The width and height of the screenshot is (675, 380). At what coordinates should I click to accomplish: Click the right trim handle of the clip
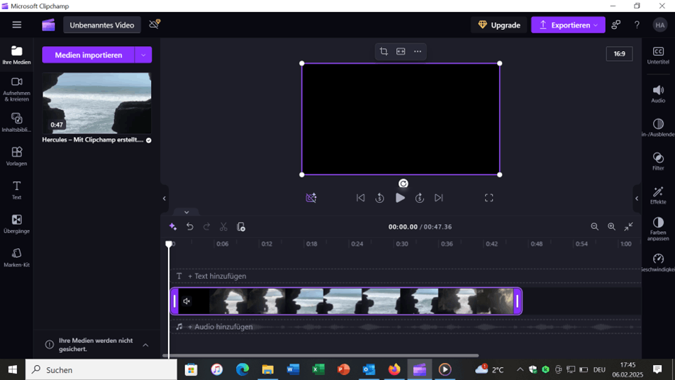pos(518,301)
